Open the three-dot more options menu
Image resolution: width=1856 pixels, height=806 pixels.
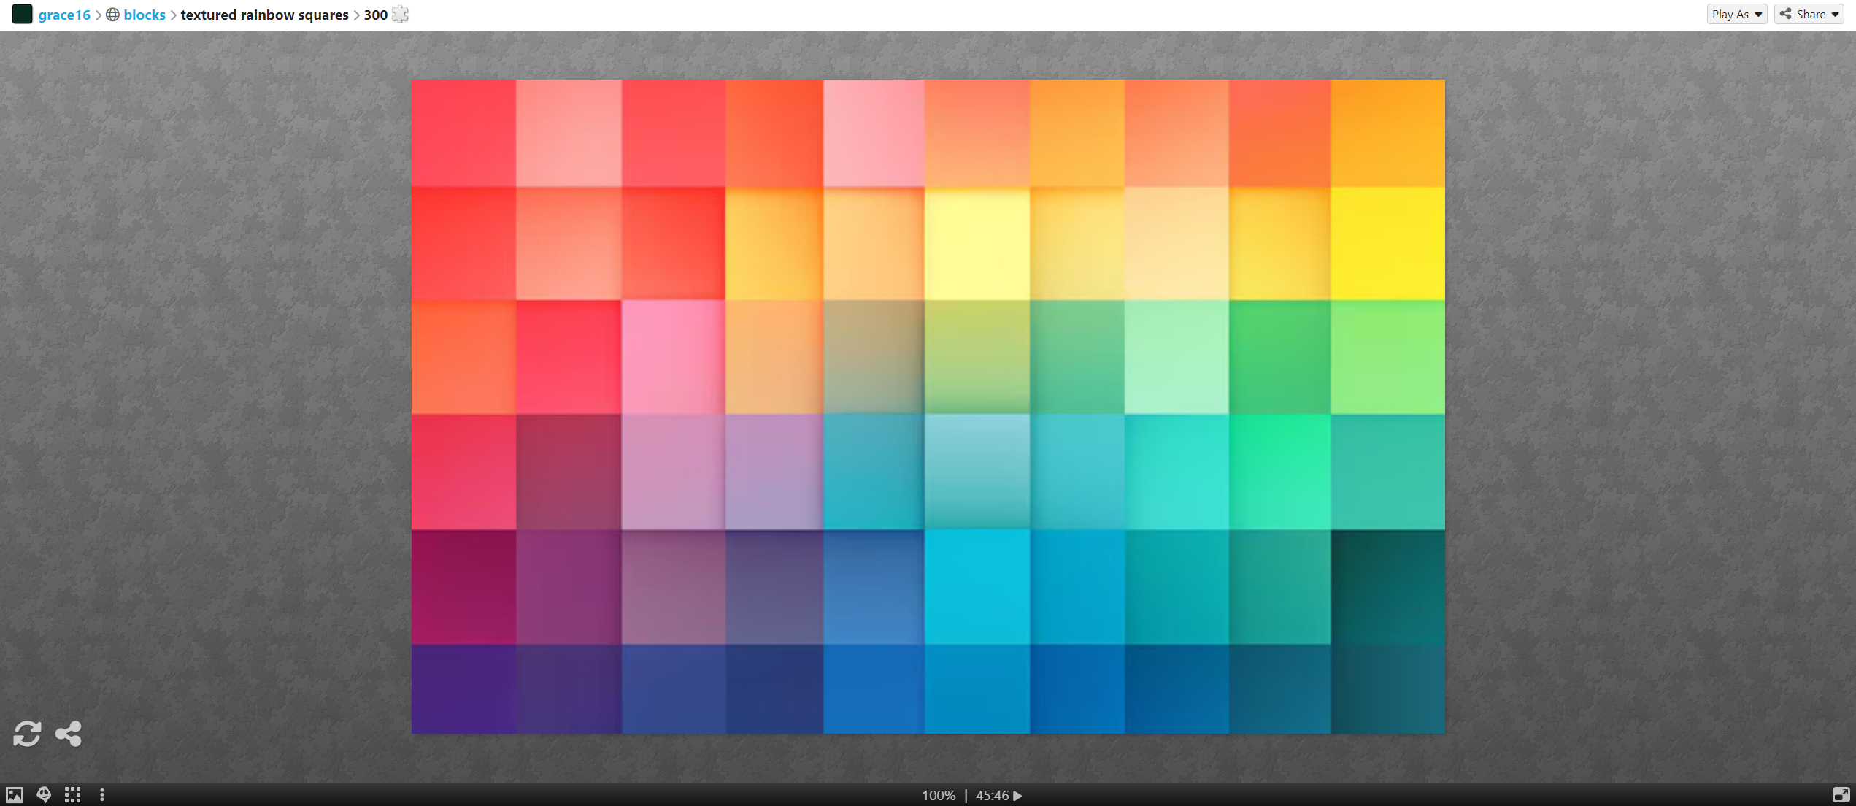(x=102, y=795)
